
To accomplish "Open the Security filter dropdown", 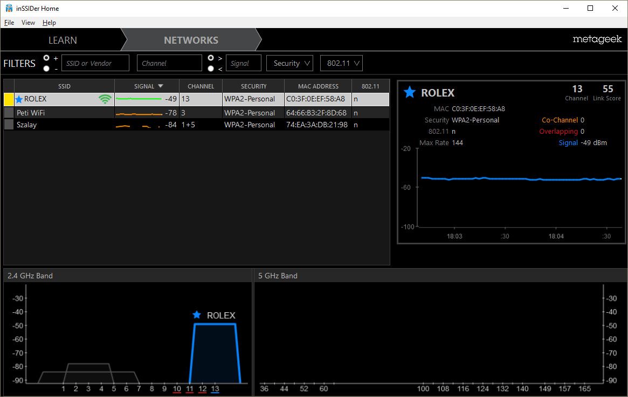I will point(289,63).
